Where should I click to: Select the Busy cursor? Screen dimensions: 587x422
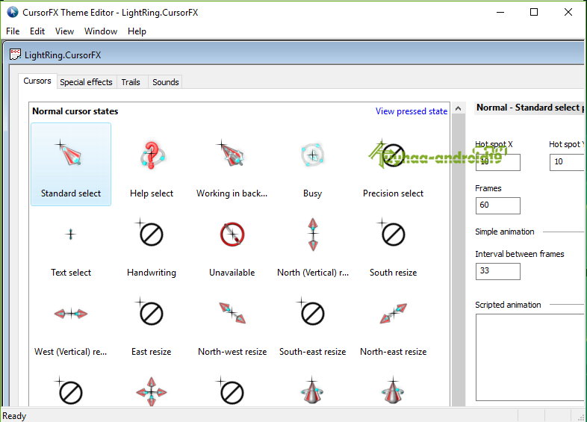(x=313, y=164)
